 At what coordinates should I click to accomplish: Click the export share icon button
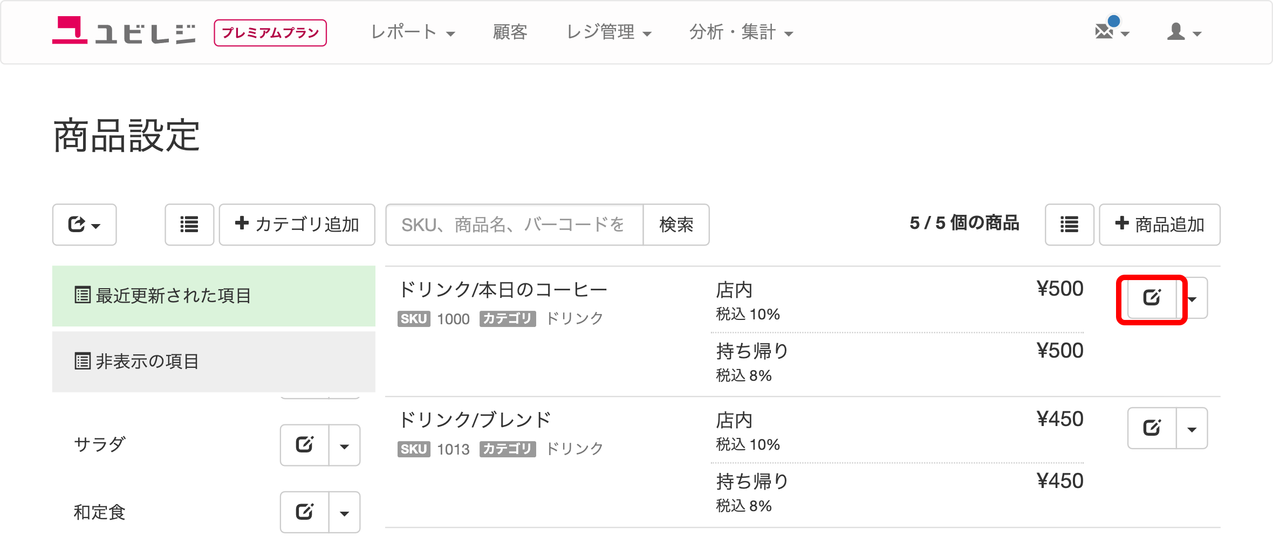85,225
